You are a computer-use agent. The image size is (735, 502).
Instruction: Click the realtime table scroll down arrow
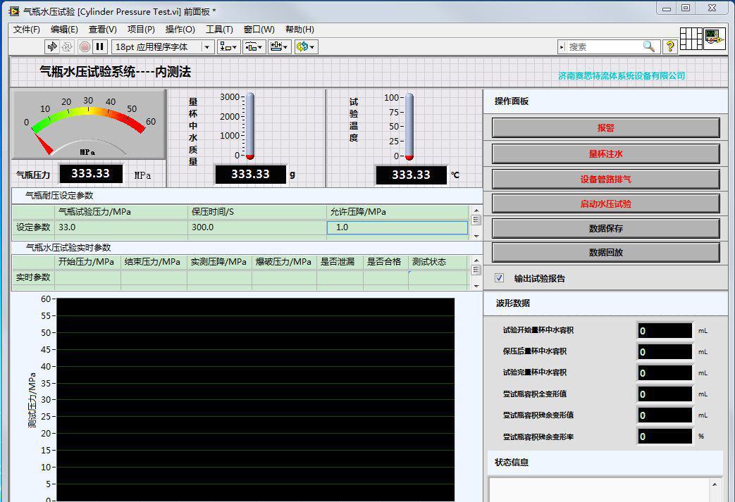(x=476, y=286)
